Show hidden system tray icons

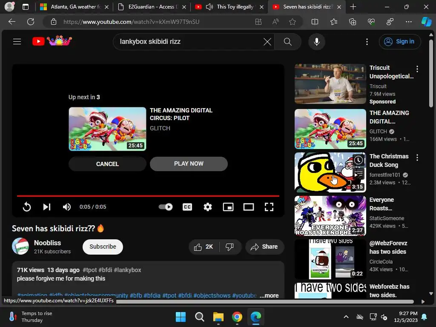346,317
